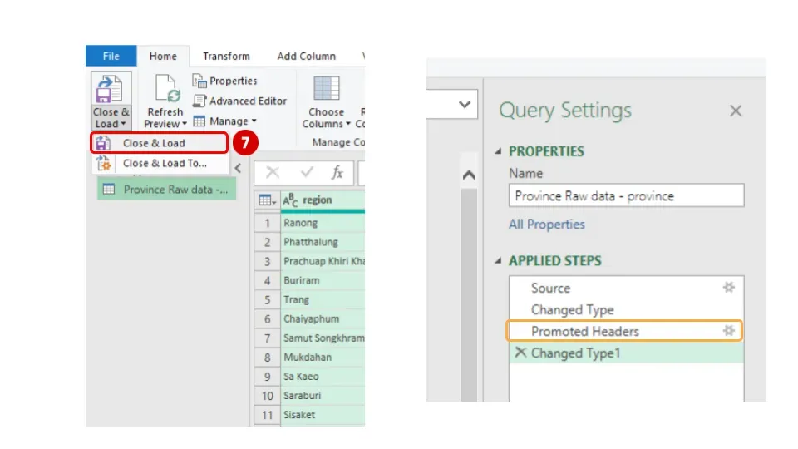
Task: Close the Query Settings pane
Action: pos(736,111)
